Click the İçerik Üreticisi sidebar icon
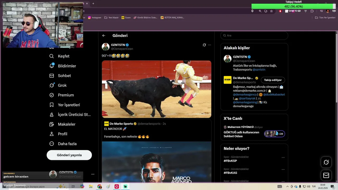 click(x=52, y=115)
